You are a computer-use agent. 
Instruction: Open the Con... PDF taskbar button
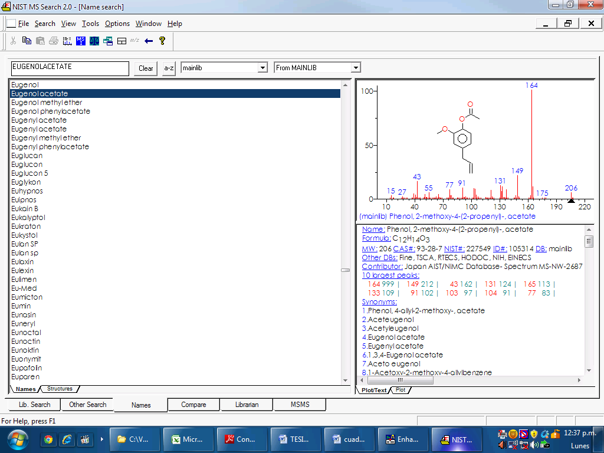click(241, 439)
